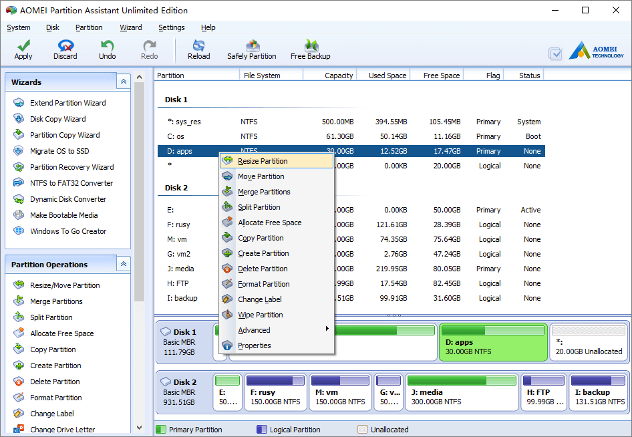Click the NTFS to FAT32 Converter icon
The image size is (632, 437).
[19, 182]
